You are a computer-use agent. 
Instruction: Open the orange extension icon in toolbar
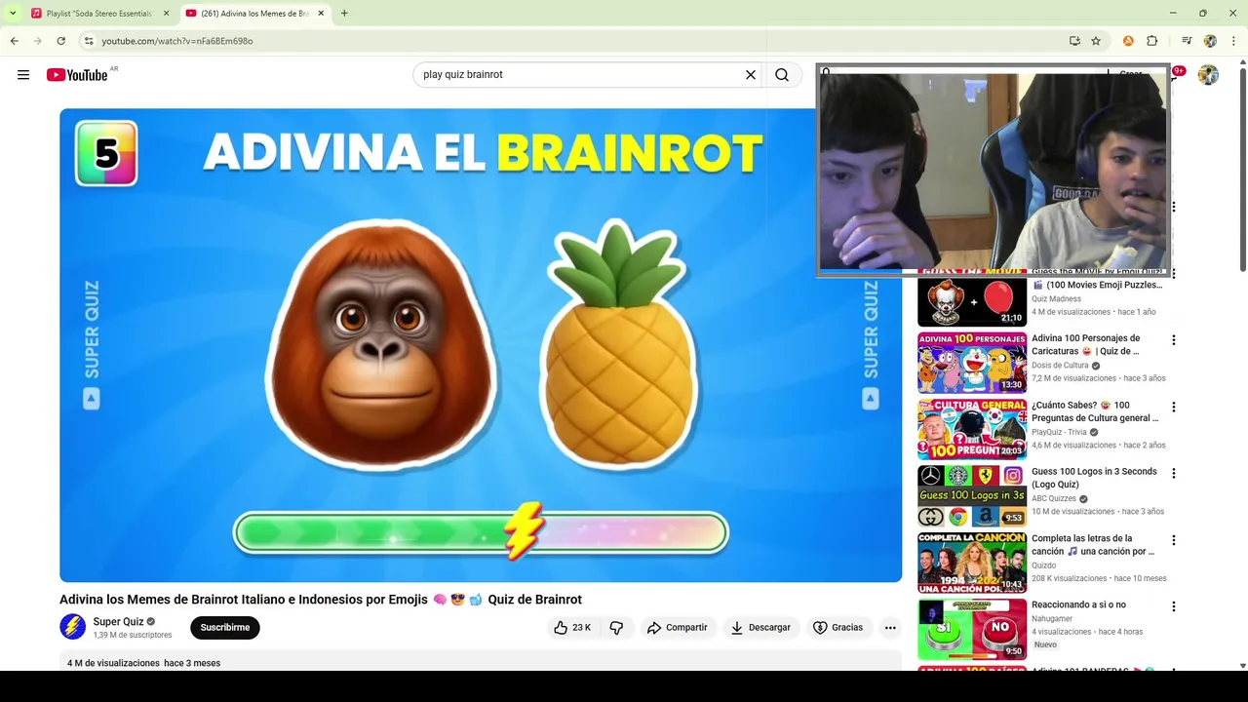coord(1128,41)
